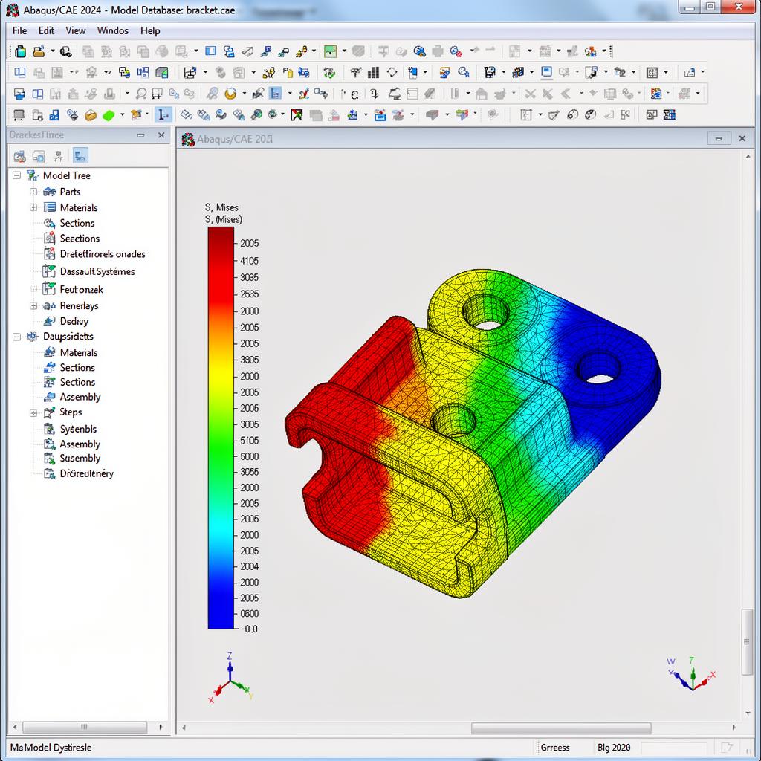The width and height of the screenshot is (761, 761).
Task: Click the green block toolbar icon
Action: coord(109,115)
